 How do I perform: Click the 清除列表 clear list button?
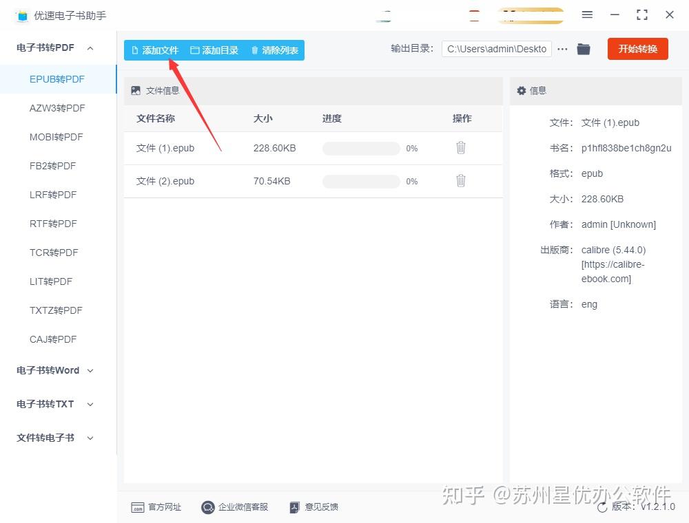pyautogui.click(x=275, y=50)
